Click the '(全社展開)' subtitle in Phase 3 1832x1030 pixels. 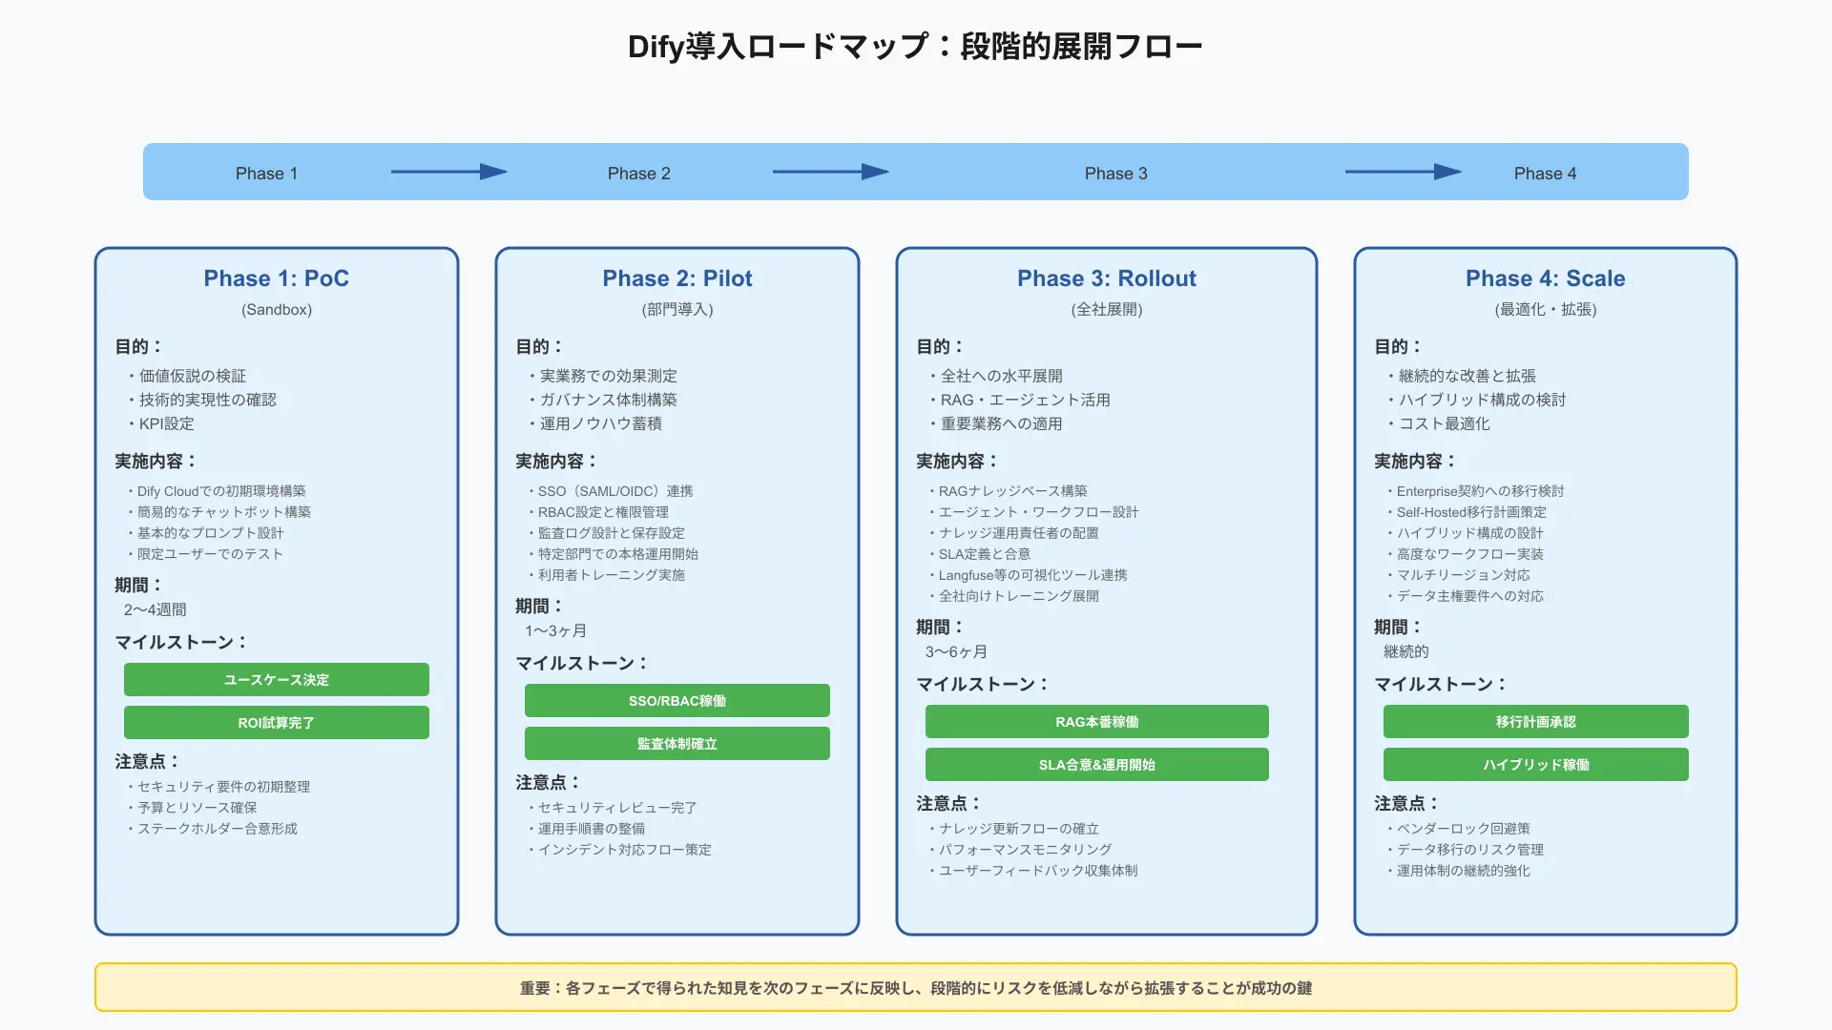point(1106,309)
